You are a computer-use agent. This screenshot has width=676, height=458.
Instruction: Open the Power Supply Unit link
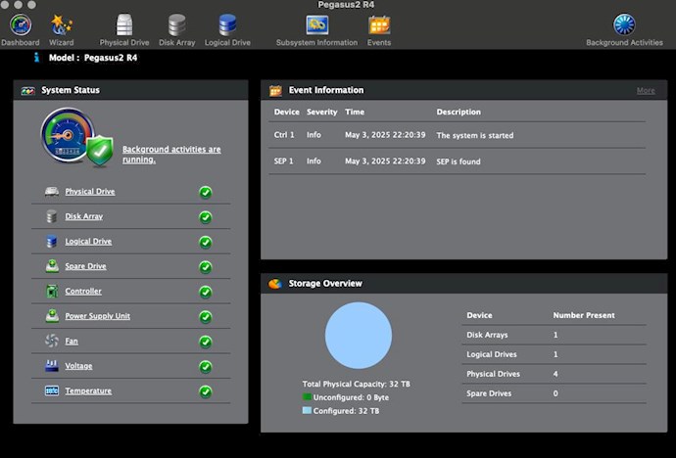point(97,316)
